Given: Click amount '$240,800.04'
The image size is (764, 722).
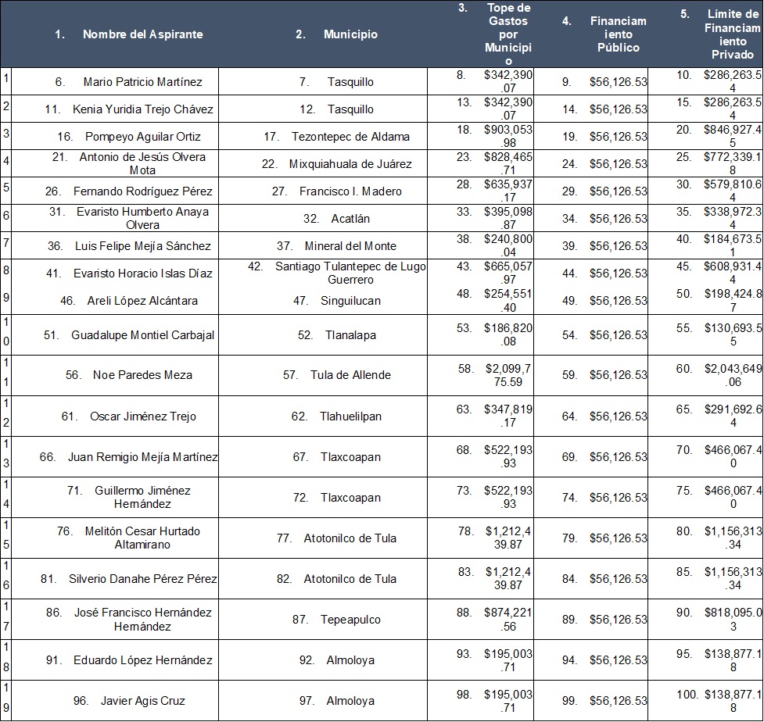Looking at the screenshot, I should tap(508, 246).
